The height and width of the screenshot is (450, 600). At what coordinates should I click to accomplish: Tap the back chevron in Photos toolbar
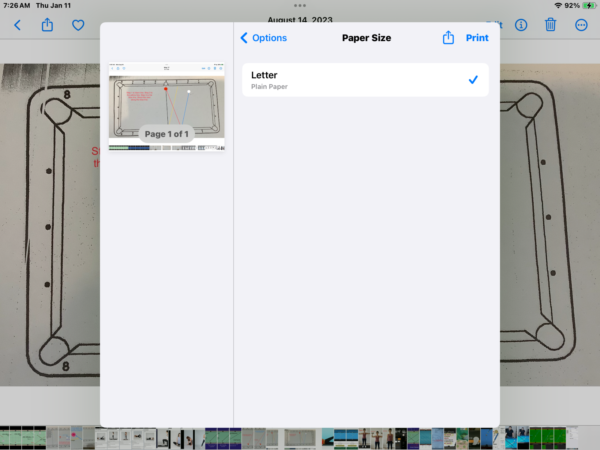pos(17,25)
